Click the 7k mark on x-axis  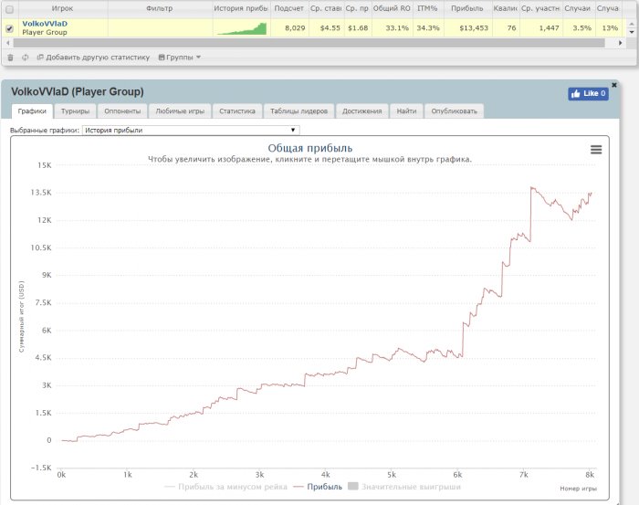coord(524,475)
